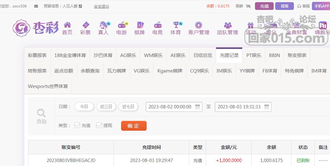Switch to 充提记录 tab
The width and height of the screenshot is (330, 166).
(229, 55)
